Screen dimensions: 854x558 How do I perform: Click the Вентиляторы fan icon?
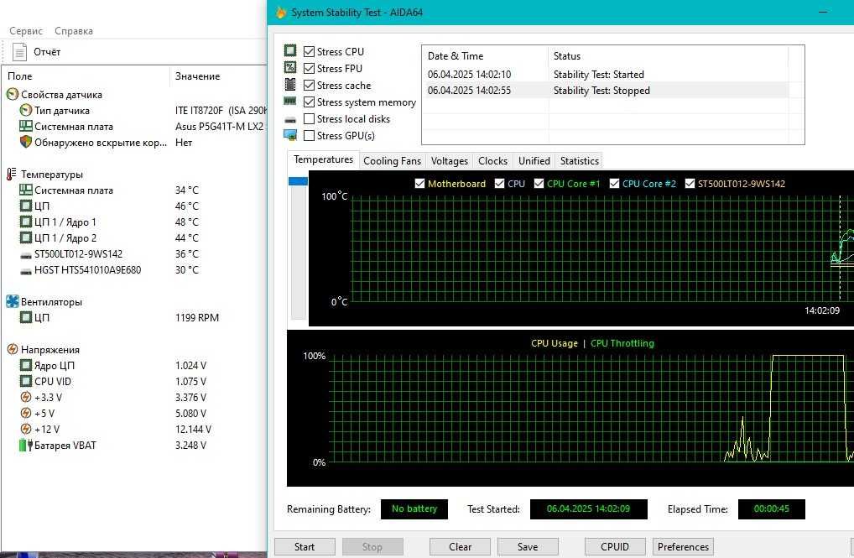pyautogui.click(x=13, y=301)
